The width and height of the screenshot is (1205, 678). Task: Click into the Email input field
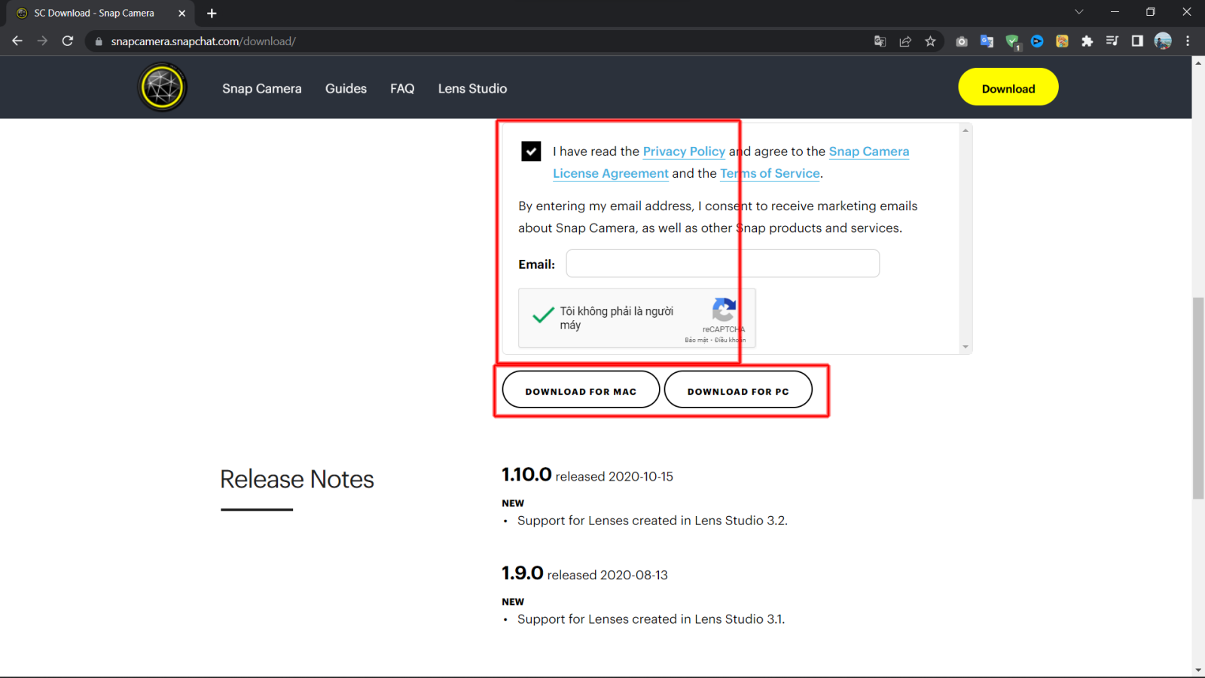(x=723, y=264)
